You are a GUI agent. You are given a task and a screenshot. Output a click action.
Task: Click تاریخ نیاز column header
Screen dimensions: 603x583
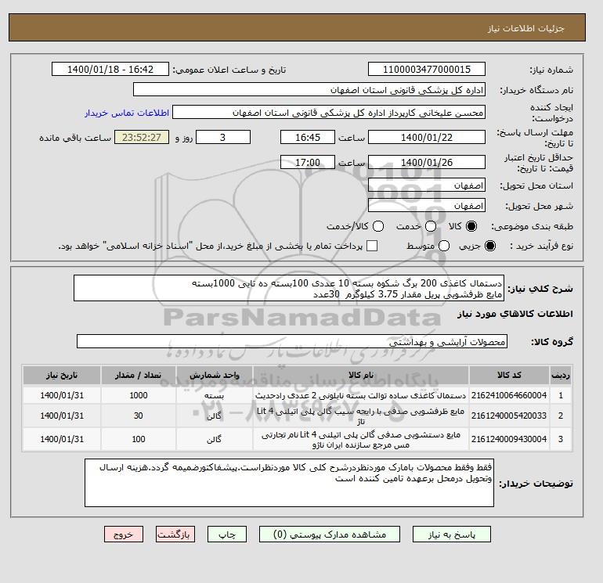62,375
